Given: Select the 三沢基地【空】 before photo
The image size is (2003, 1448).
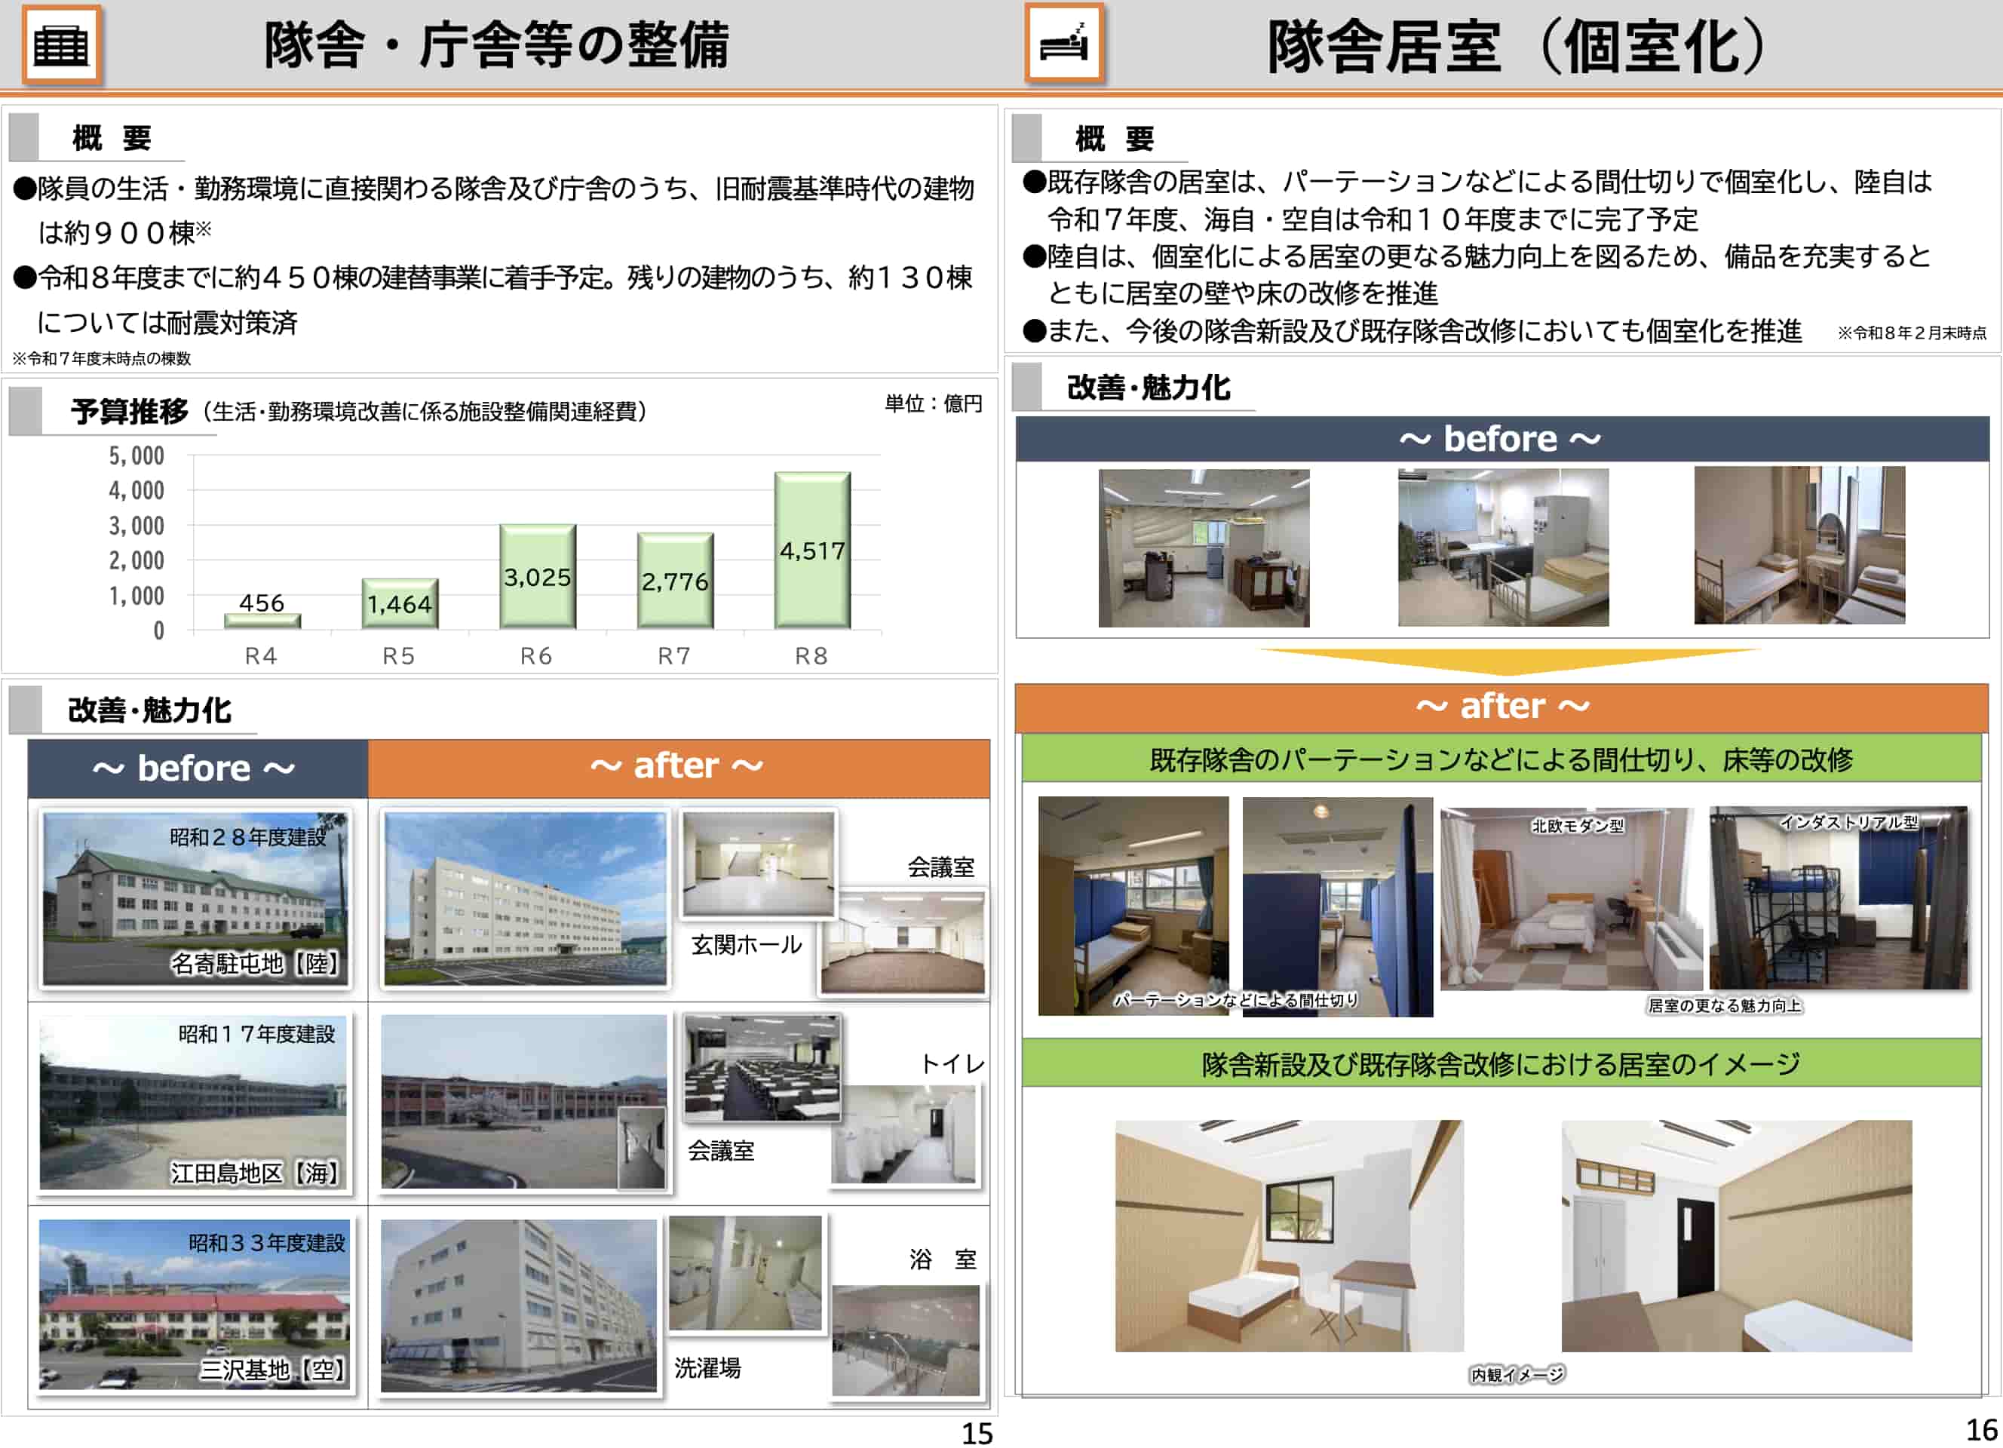Looking at the screenshot, I should coord(195,1303).
